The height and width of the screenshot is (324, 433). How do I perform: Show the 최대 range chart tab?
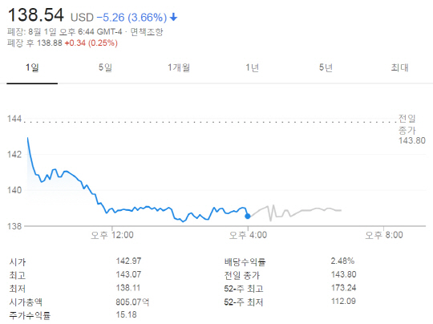point(399,67)
